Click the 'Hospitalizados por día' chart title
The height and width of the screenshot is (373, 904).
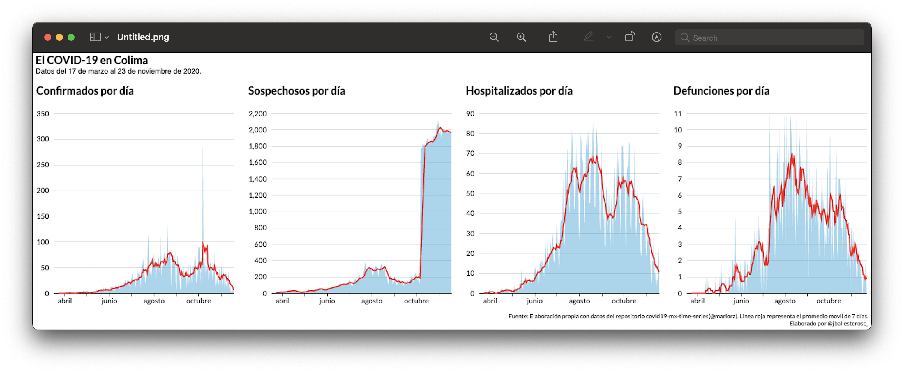519,91
